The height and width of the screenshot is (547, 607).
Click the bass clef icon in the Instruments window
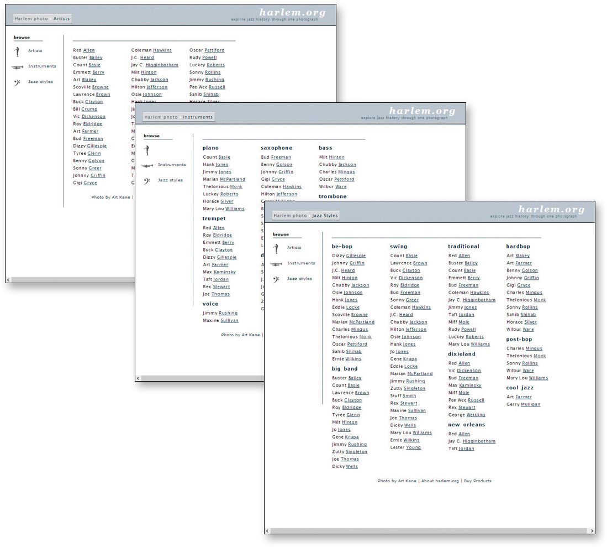147,181
